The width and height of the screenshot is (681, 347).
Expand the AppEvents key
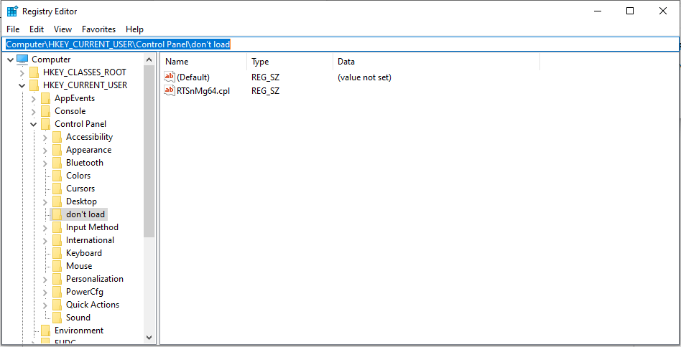pos(34,99)
